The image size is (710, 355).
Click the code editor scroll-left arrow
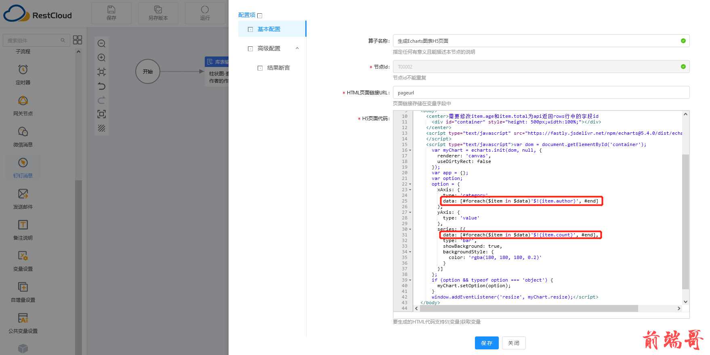(416, 309)
